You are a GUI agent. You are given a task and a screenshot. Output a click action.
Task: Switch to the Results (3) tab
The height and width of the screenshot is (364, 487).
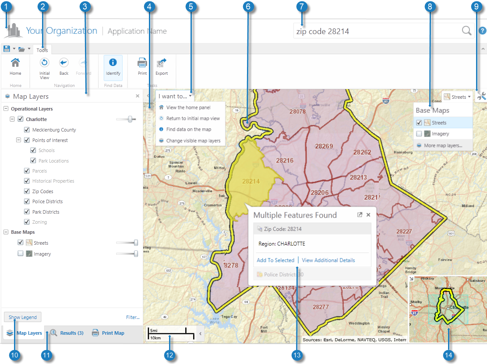coord(67,333)
